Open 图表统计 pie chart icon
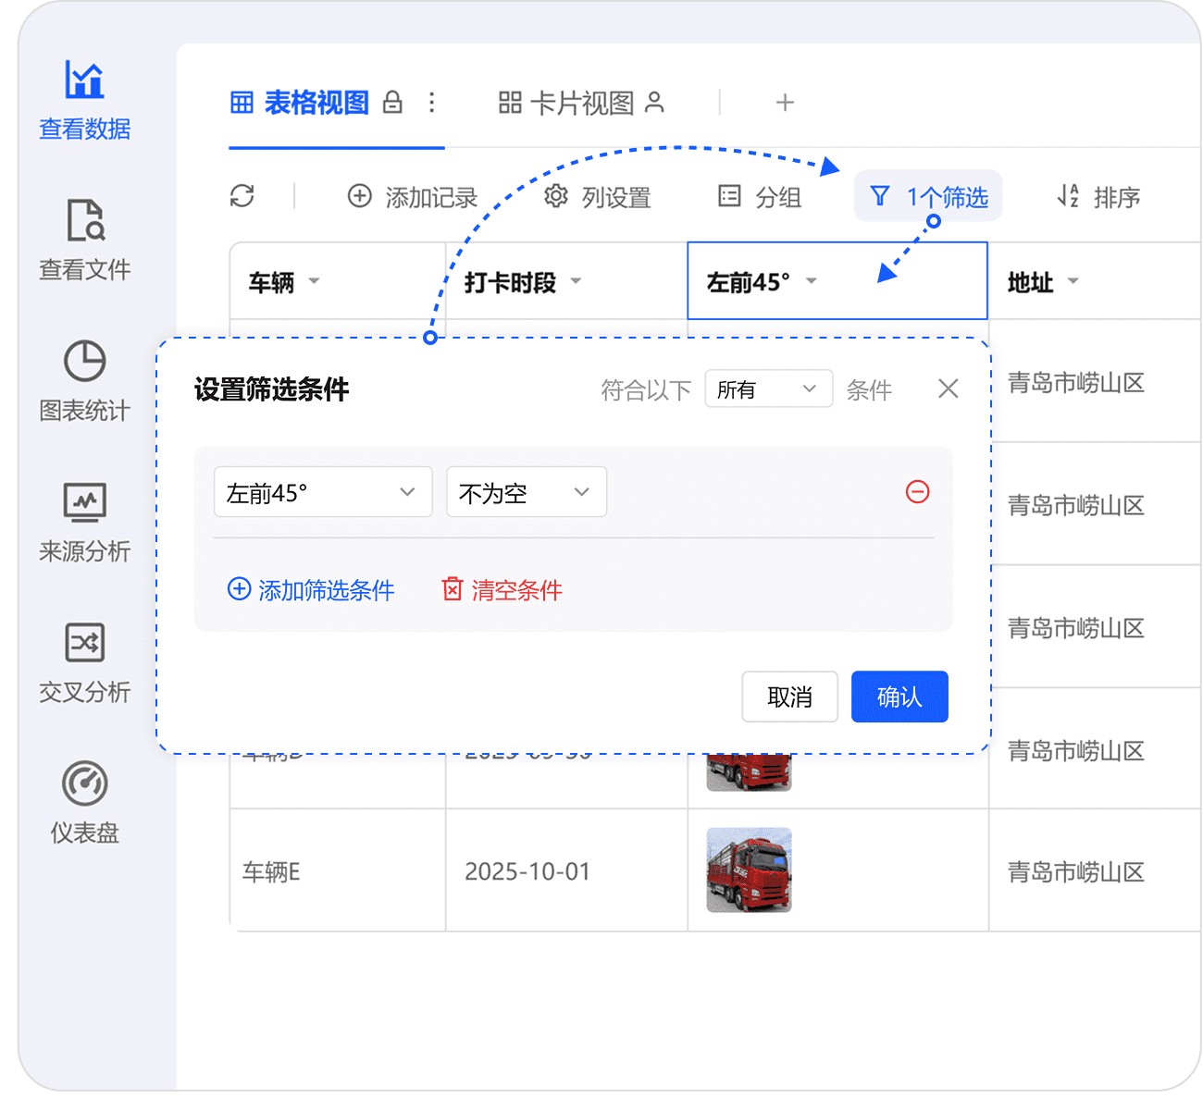 [x=84, y=362]
